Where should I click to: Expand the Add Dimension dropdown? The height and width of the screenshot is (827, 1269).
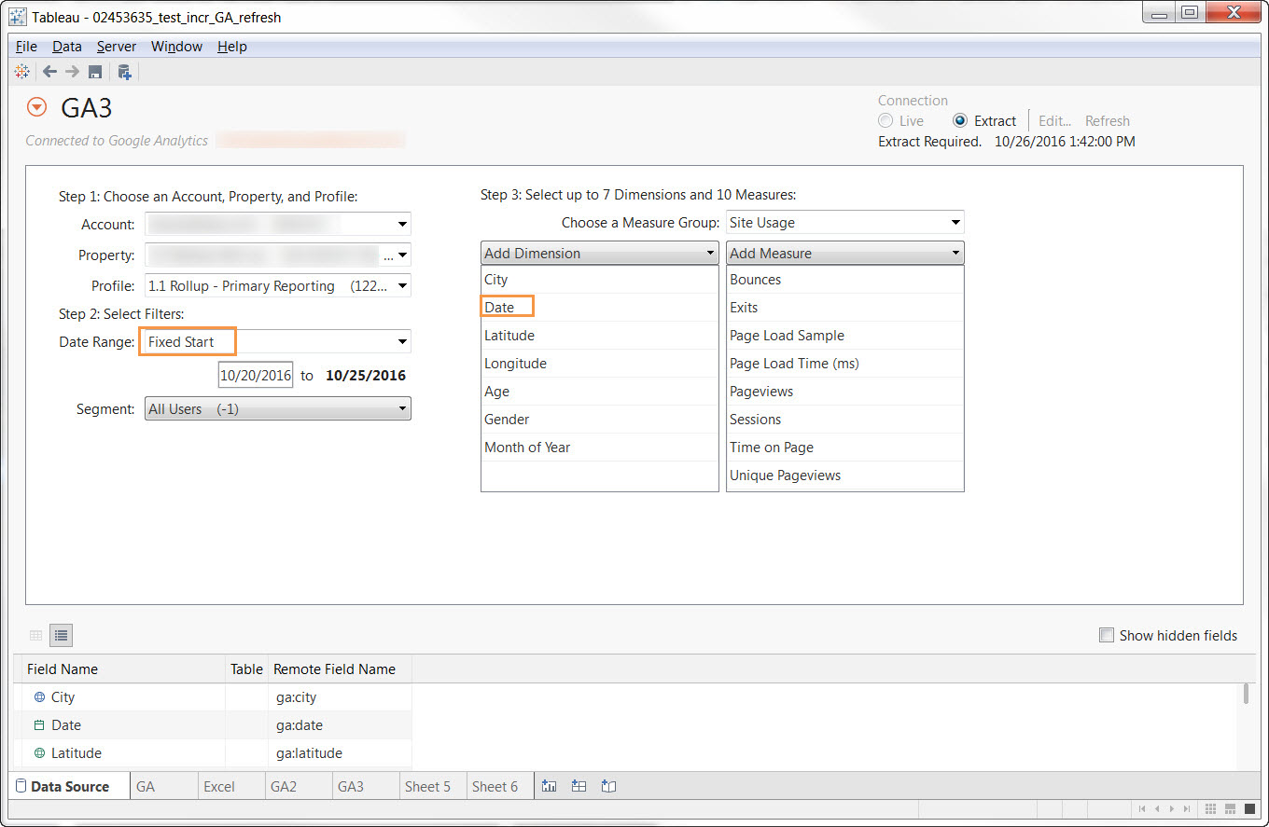tap(599, 253)
